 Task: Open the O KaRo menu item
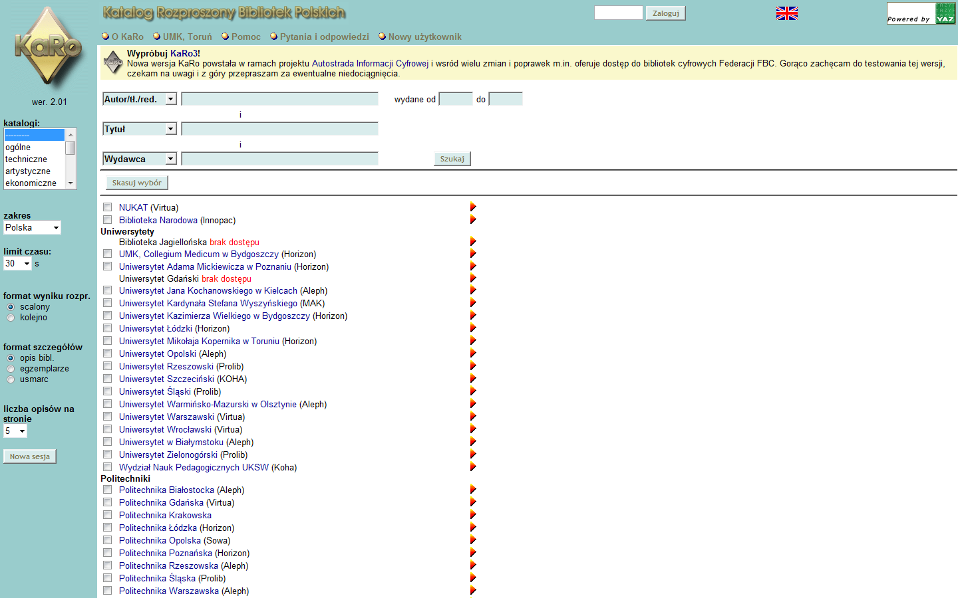tap(127, 37)
